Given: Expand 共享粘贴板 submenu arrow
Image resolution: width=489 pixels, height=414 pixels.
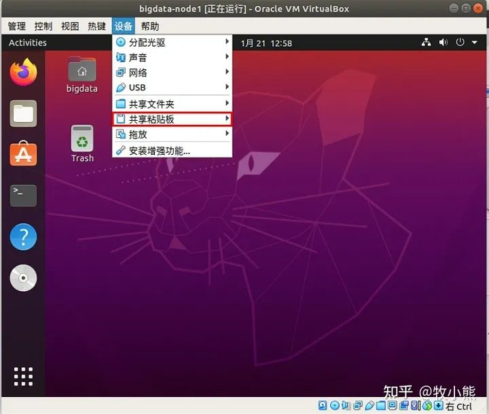Looking at the screenshot, I should [227, 119].
